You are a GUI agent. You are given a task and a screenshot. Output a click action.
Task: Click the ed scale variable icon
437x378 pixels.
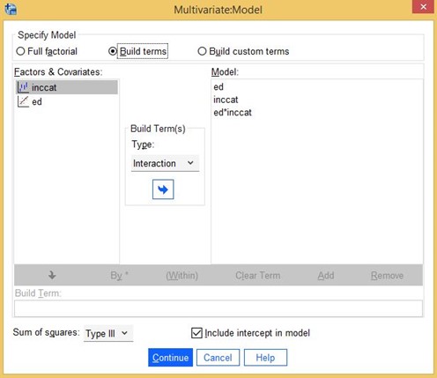pyautogui.click(x=23, y=101)
